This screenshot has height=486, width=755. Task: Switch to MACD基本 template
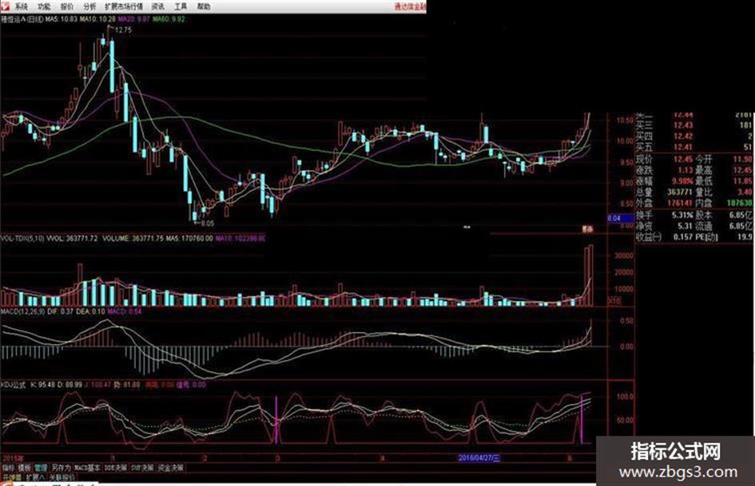tap(88, 467)
